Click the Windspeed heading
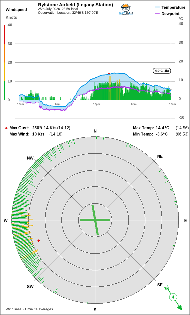The width and height of the screenshot is (190, 315). coord(16,10)
